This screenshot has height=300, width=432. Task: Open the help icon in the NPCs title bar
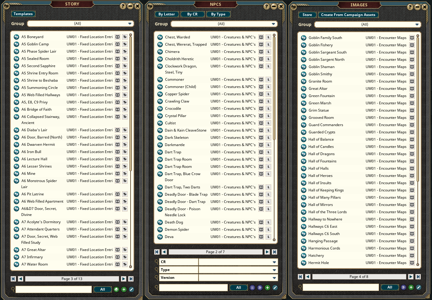click(x=266, y=6)
